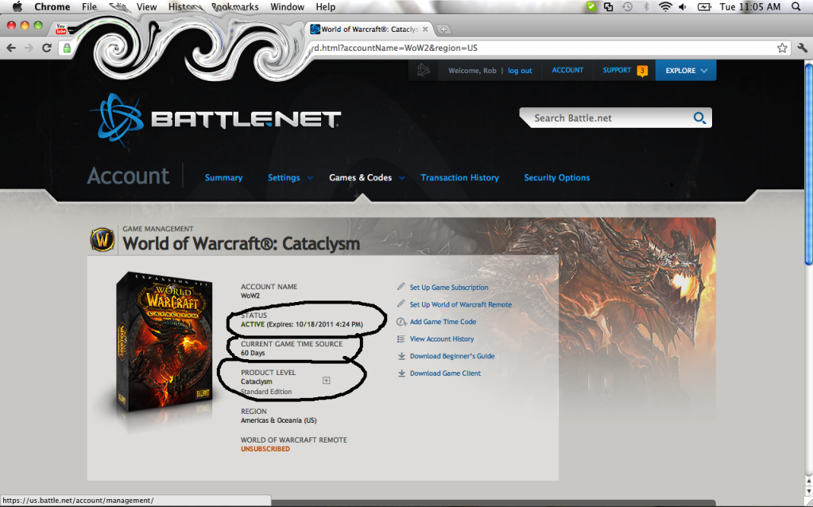Viewport: 813px width, 507px height.
Task: Click the World of Warcraft®: Cataclysm page title
Action: click(241, 244)
